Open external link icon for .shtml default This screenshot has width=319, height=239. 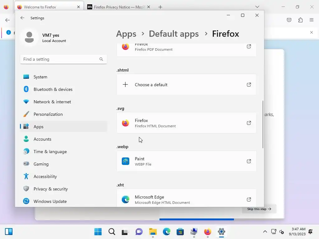click(249, 85)
